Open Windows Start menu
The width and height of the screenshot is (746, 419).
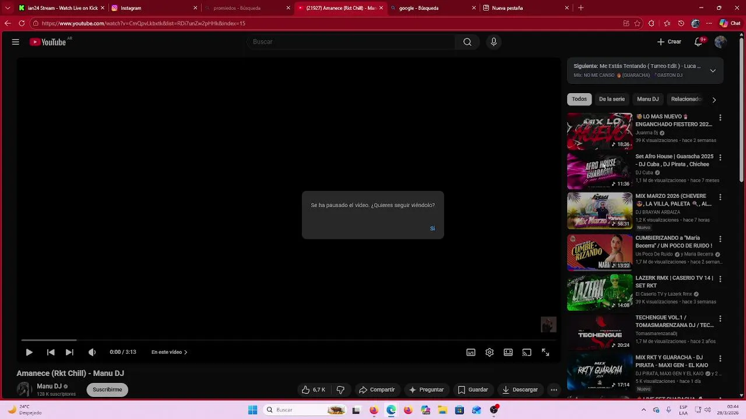(x=252, y=410)
